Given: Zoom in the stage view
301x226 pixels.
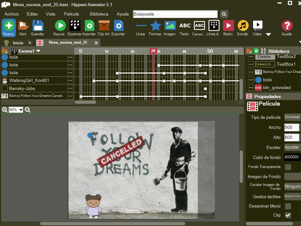Looking at the screenshot, I should click(5, 110).
